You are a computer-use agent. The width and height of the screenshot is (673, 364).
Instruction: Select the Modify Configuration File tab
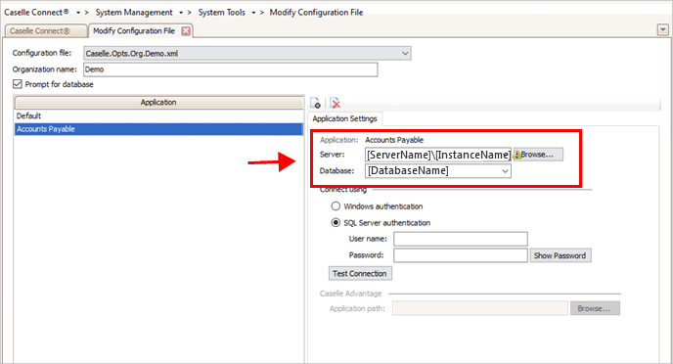(x=134, y=31)
